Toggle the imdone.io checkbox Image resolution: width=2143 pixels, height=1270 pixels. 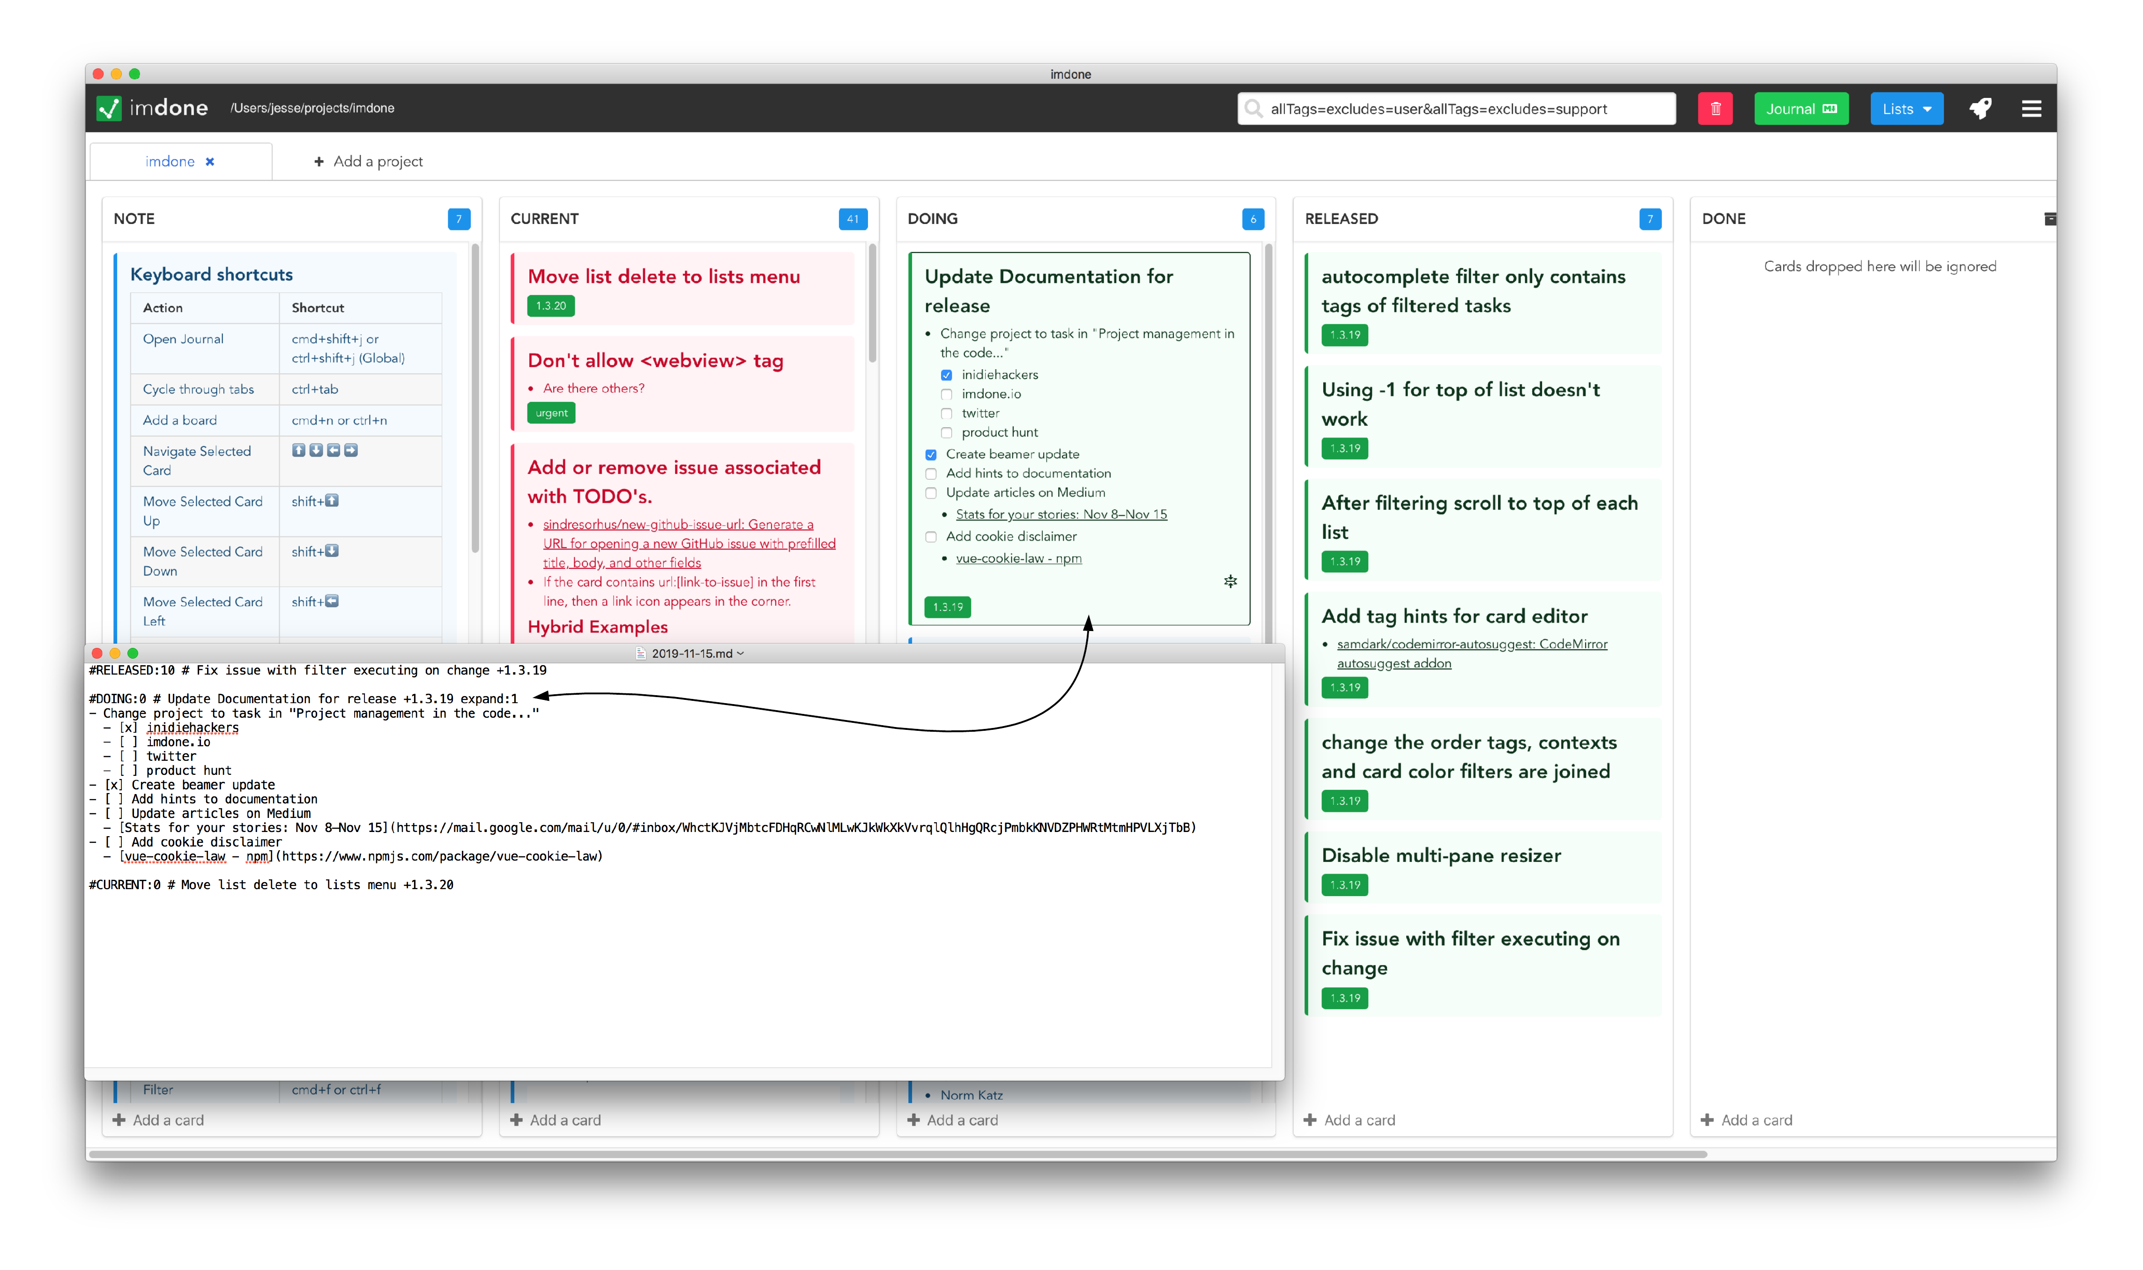pos(946,394)
